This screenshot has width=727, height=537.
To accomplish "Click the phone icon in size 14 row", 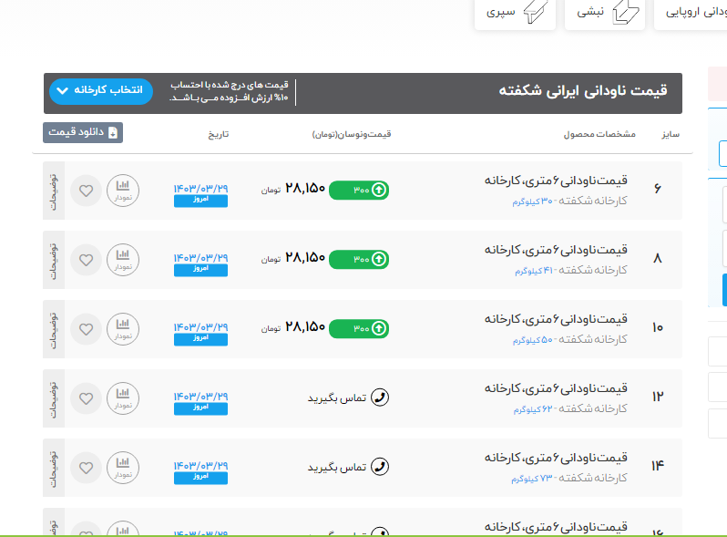I will [x=381, y=467].
